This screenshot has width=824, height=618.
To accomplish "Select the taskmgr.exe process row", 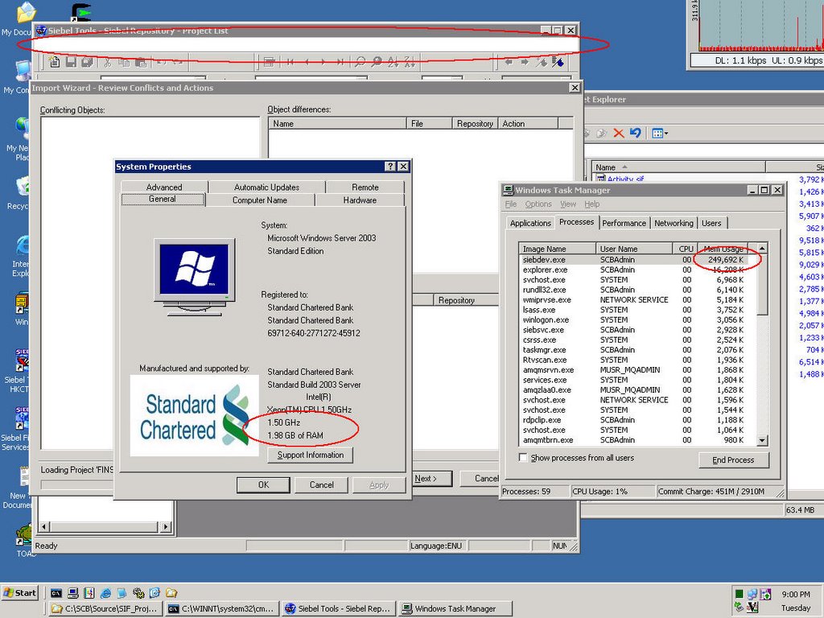I will coord(637,349).
